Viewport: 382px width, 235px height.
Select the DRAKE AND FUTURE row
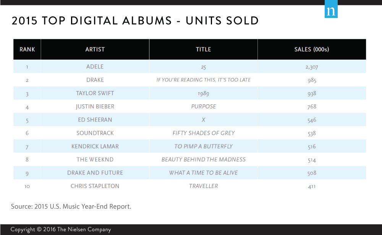[x=189, y=173]
